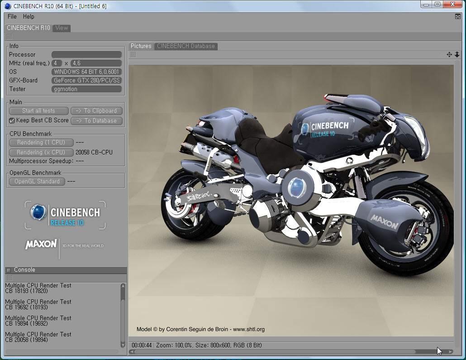Open the Help menu

29,17
